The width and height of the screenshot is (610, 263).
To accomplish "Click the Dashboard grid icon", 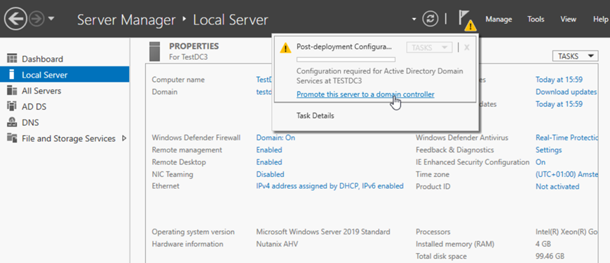I will [x=13, y=59].
